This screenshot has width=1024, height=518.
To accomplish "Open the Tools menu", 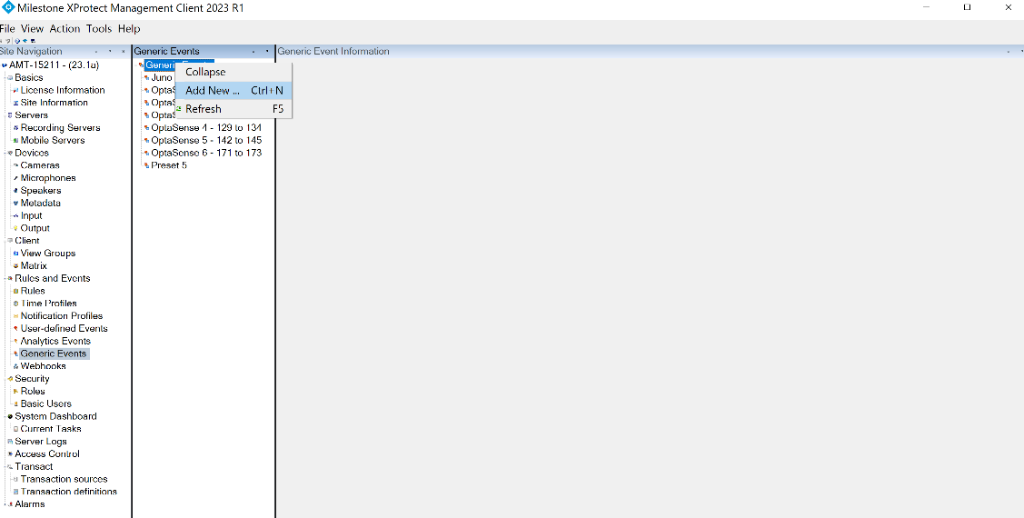I will (x=99, y=29).
